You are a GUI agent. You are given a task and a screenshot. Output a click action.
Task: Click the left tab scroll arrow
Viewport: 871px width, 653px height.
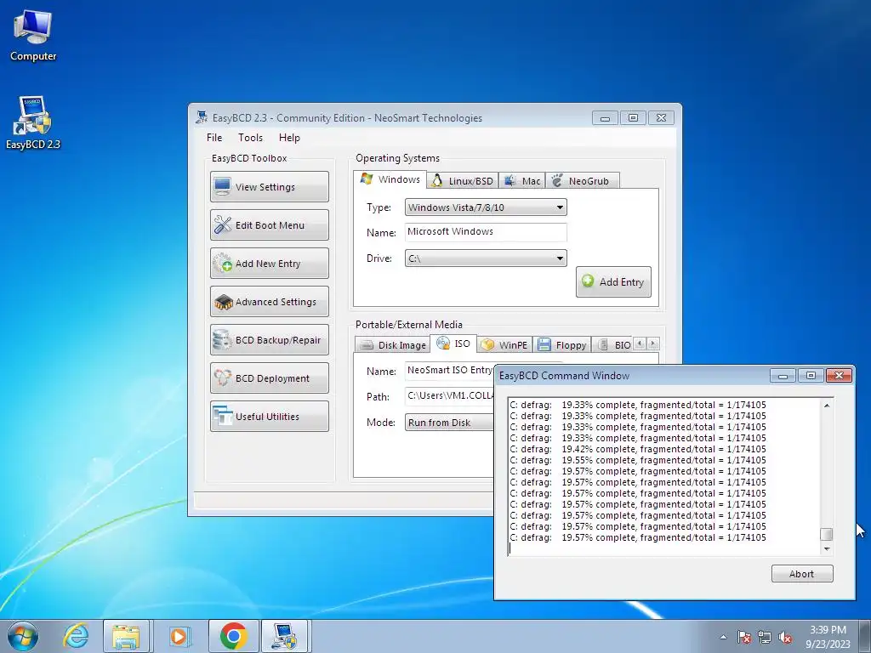pos(640,344)
